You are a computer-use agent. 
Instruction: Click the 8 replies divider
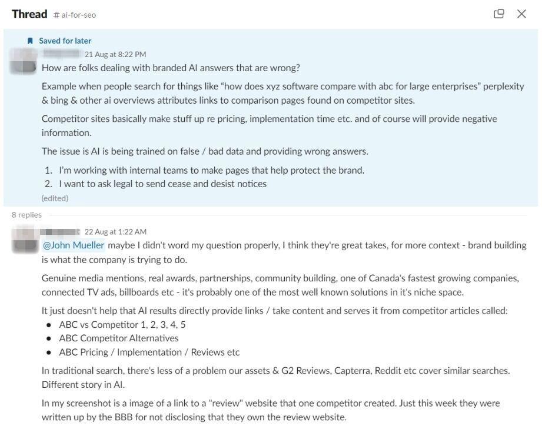[x=26, y=214]
